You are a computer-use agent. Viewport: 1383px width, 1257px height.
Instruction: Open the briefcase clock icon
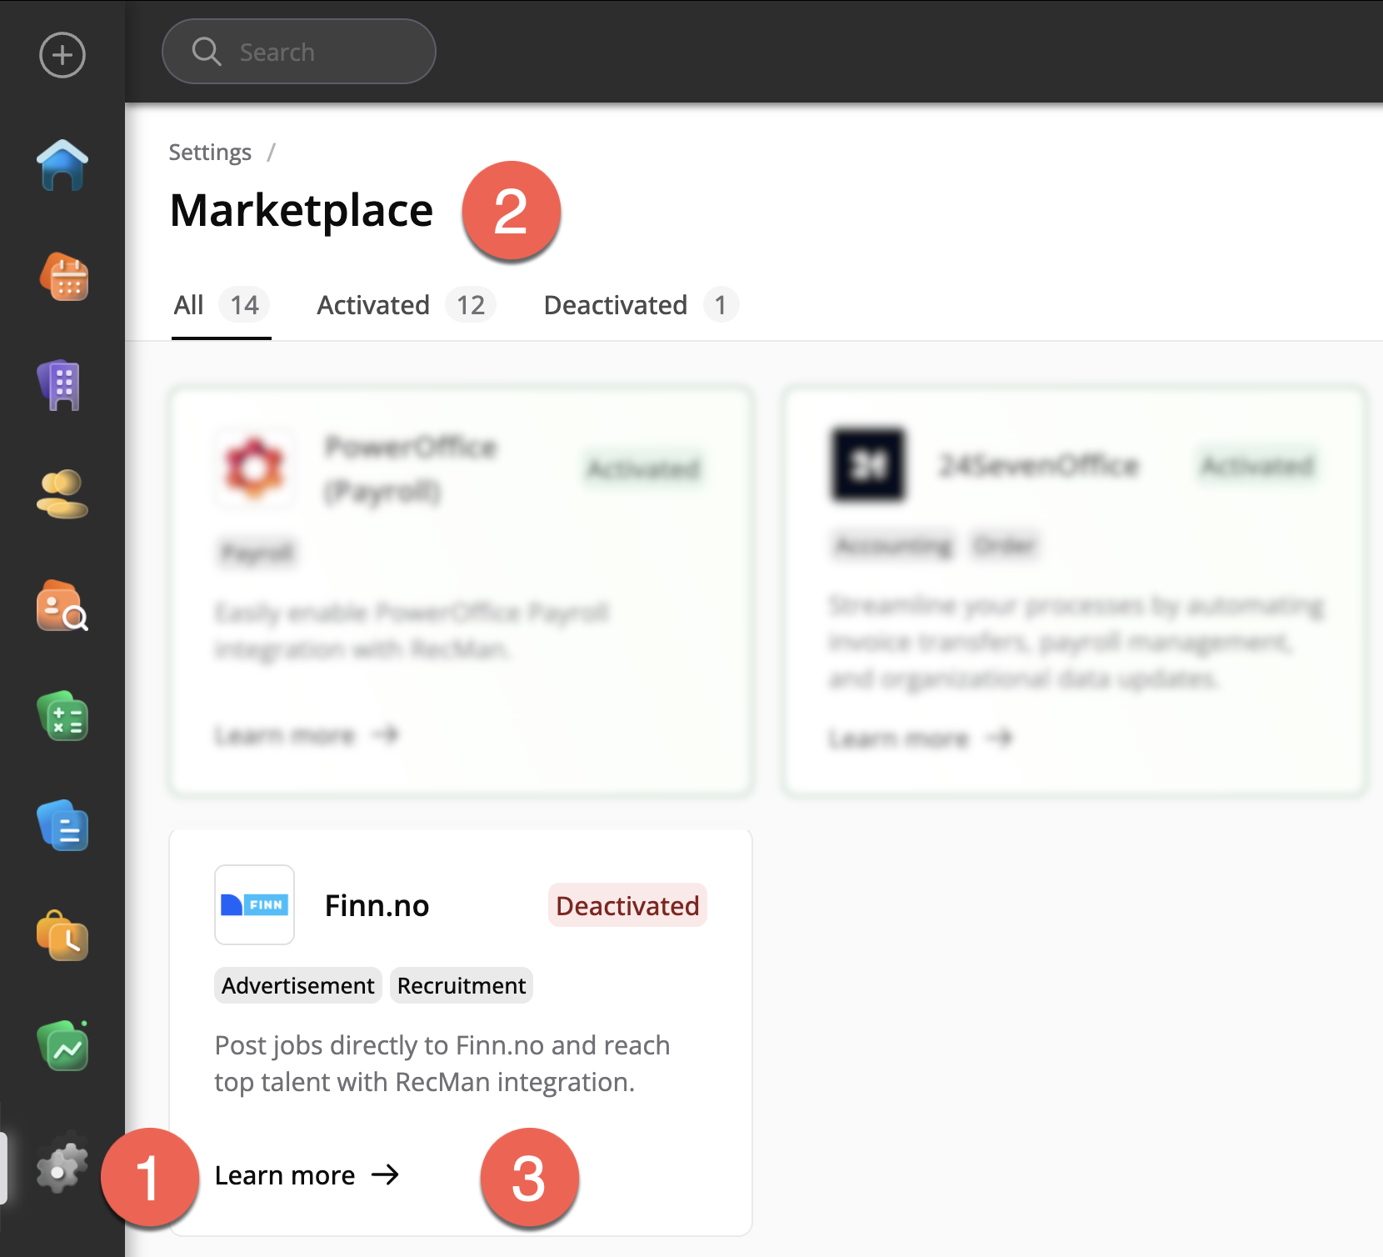(x=62, y=936)
